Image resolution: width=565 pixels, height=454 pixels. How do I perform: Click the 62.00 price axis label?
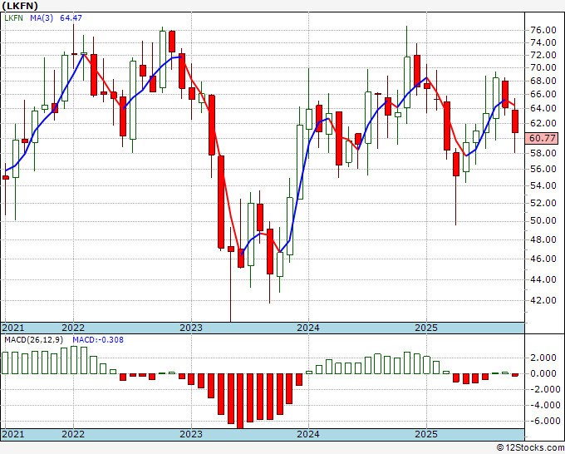click(543, 123)
